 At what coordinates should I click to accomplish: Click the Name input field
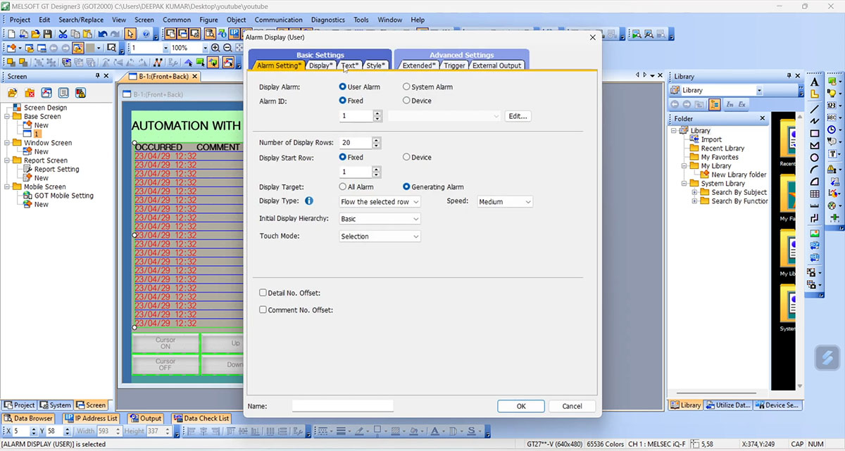point(343,406)
